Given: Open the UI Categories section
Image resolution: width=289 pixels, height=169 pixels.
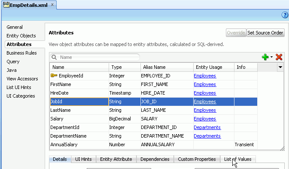Looking at the screenshot, I should point(21,96).
